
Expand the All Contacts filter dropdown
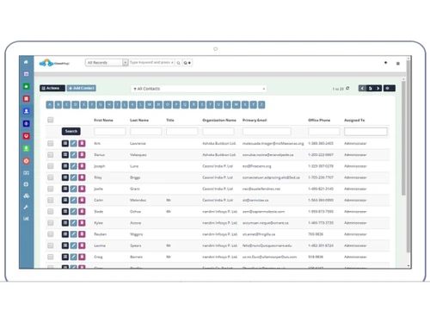point(199,89)
